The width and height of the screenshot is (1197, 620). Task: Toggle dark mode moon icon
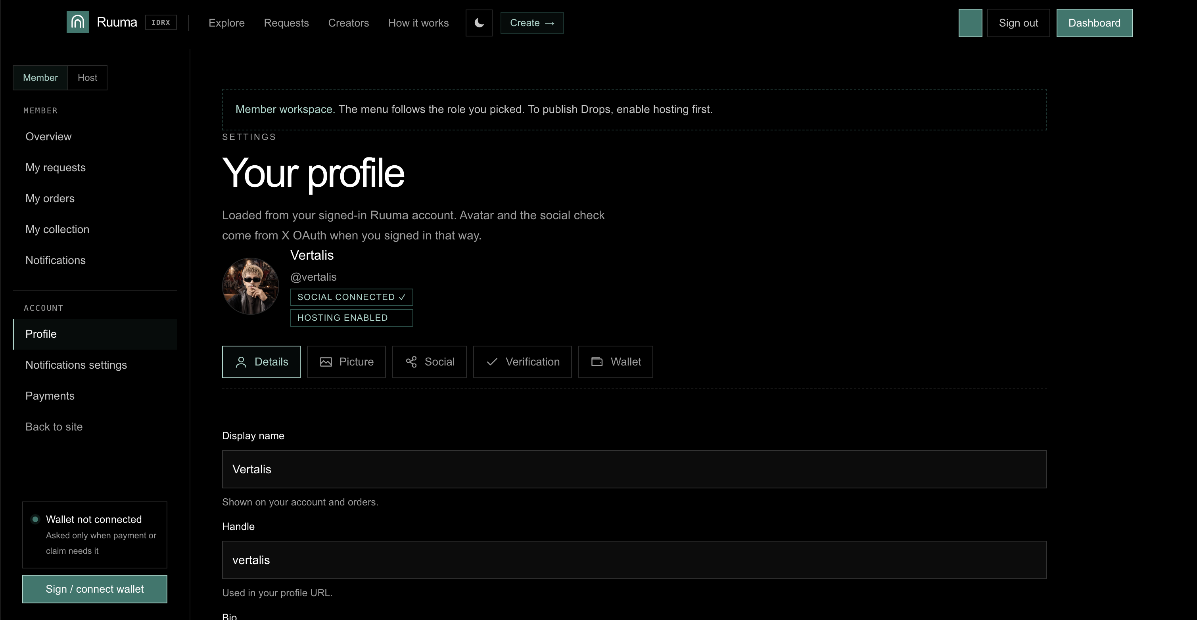(479, 23)
